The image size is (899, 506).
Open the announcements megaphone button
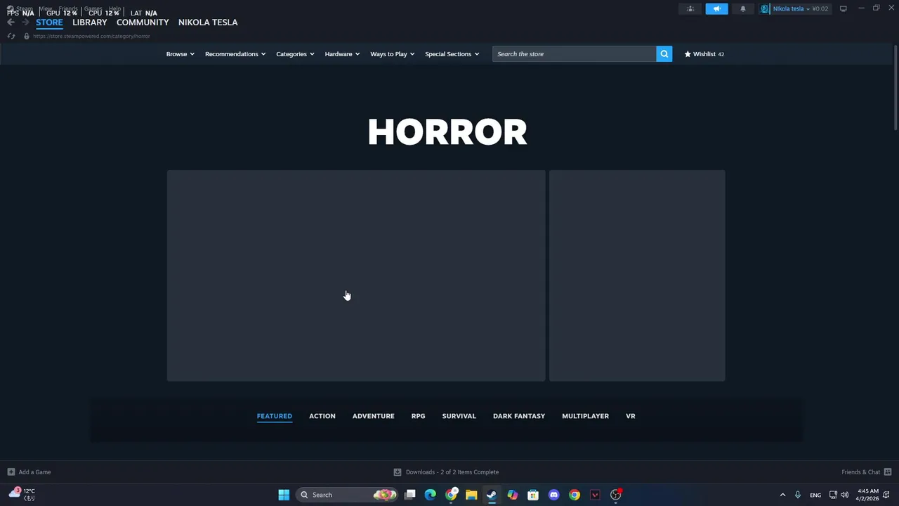point(716,8)
